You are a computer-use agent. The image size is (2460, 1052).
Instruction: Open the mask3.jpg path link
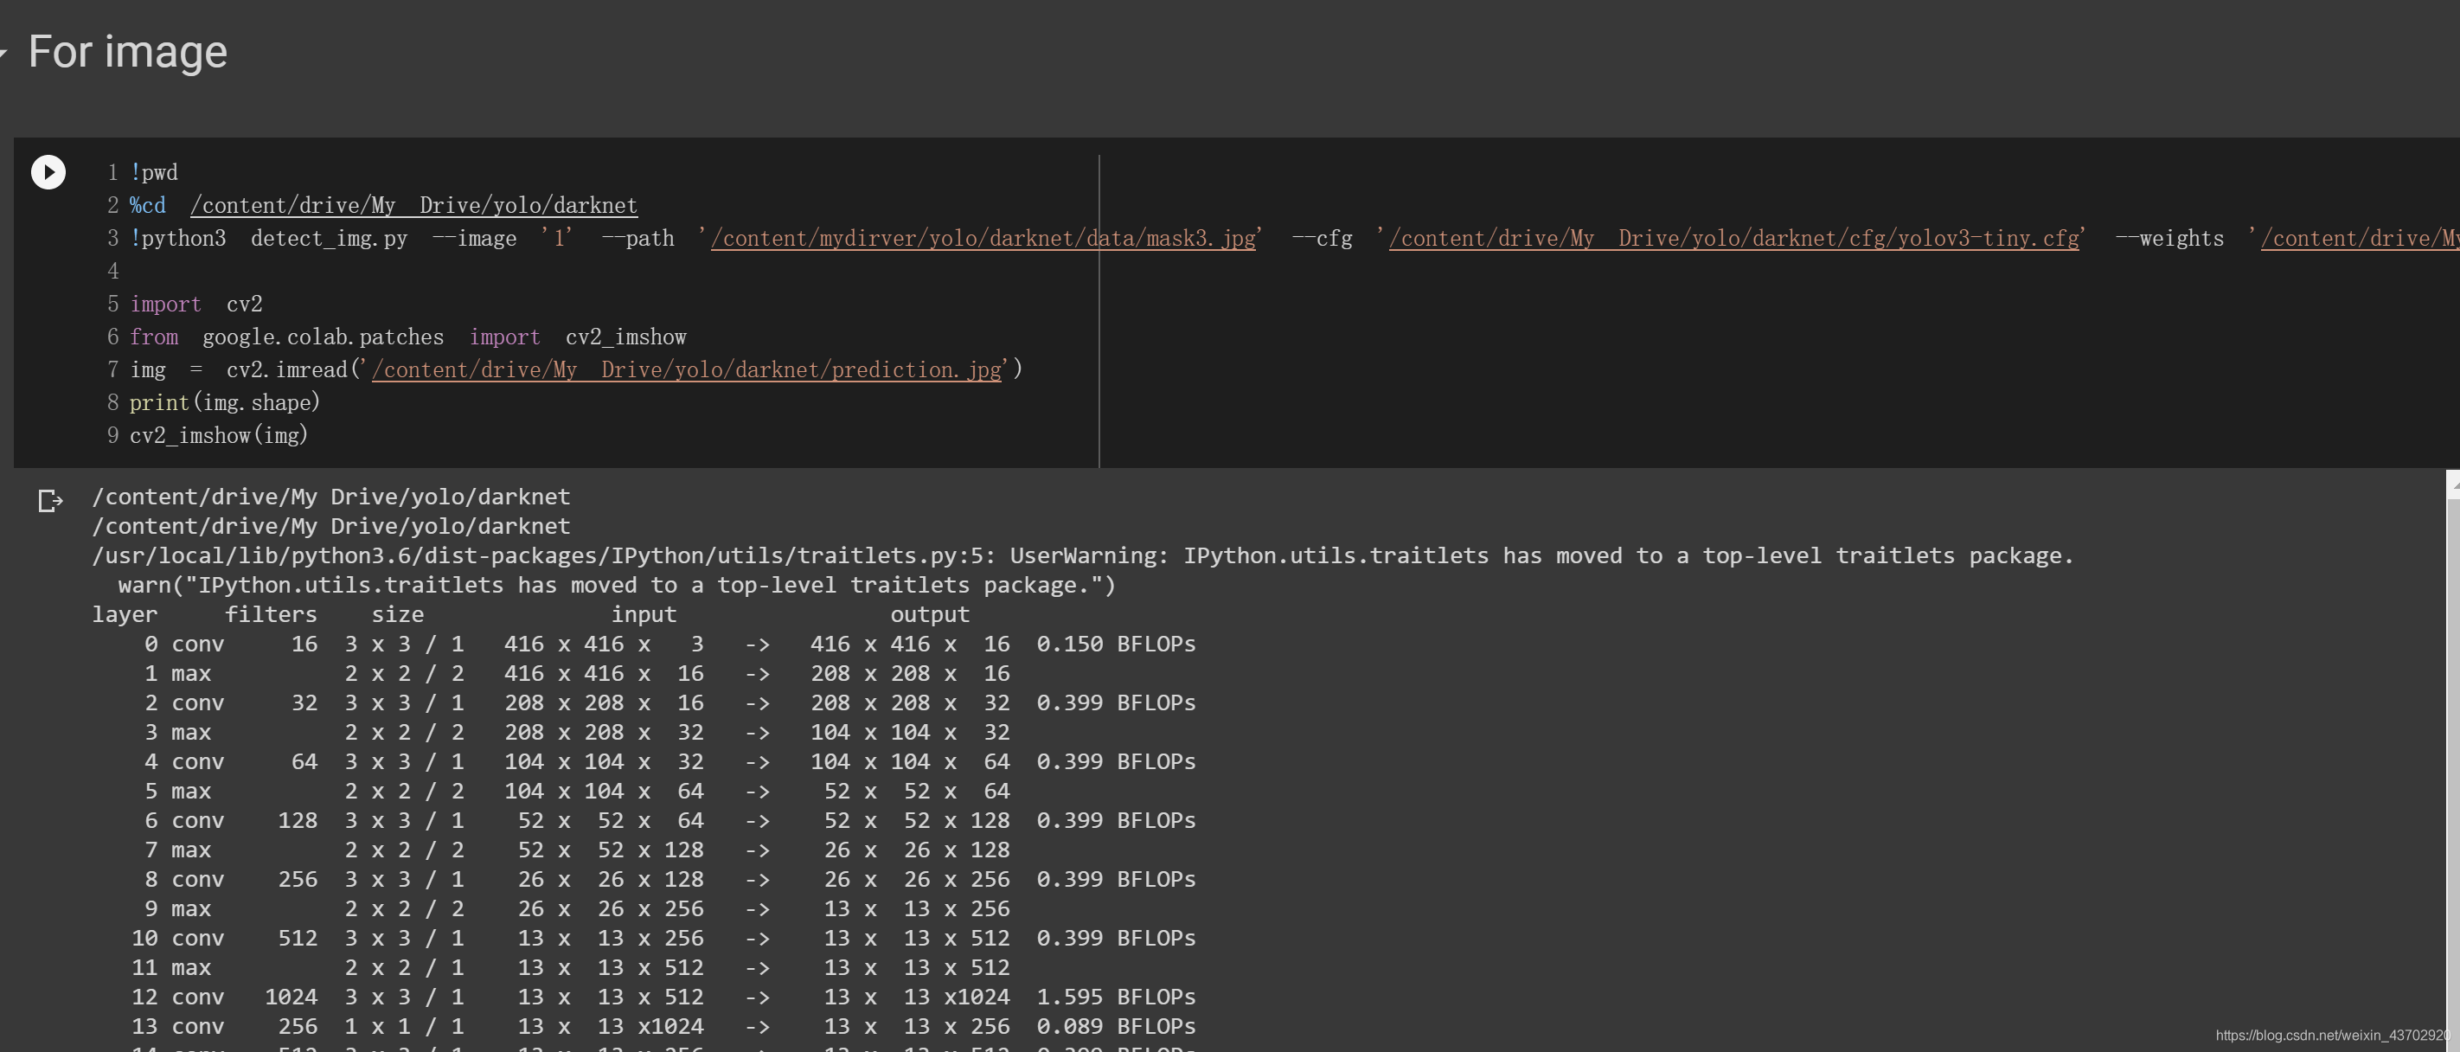[983, 239]
